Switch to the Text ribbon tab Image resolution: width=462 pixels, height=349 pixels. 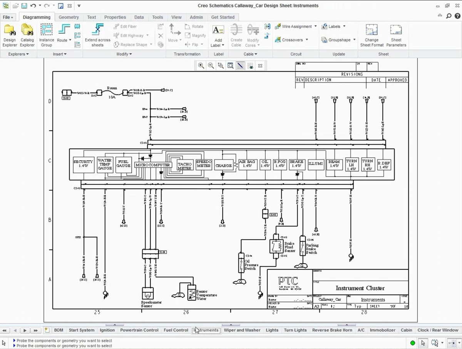click(92, 17)
